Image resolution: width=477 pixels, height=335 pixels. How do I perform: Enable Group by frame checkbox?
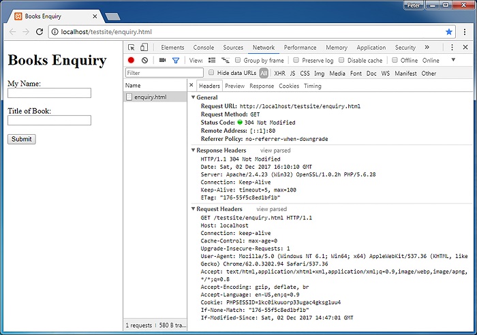(238, 60)
